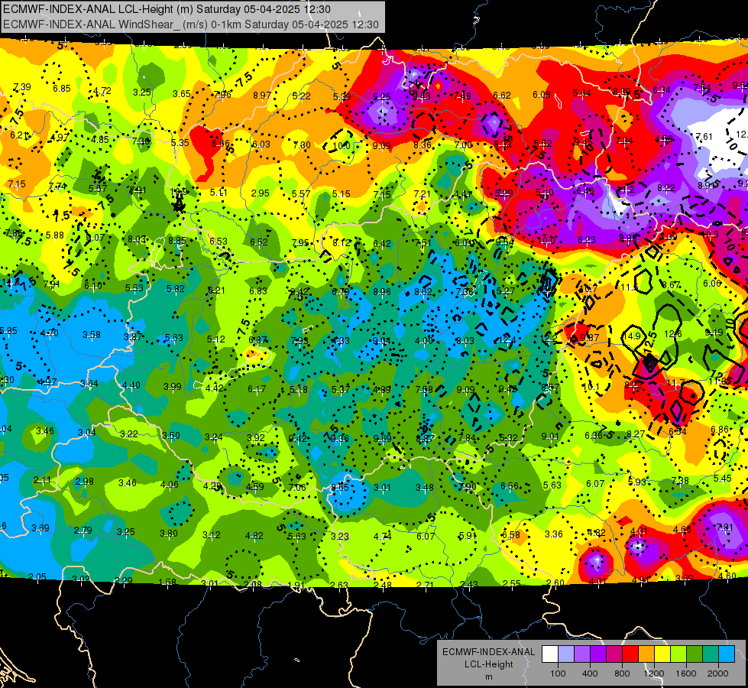Click the magenta legend color swatch
Image resolution: width=748 pixels, height=688 pixels.
click(x=614, y=654)
